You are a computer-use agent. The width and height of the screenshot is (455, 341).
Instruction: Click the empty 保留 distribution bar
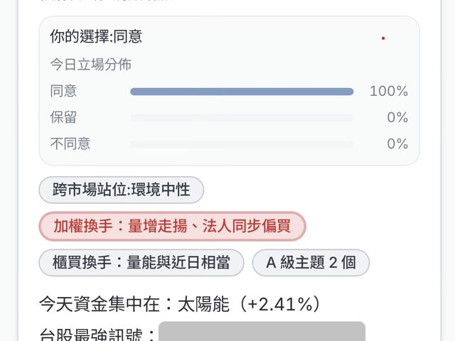click(242, 118)
